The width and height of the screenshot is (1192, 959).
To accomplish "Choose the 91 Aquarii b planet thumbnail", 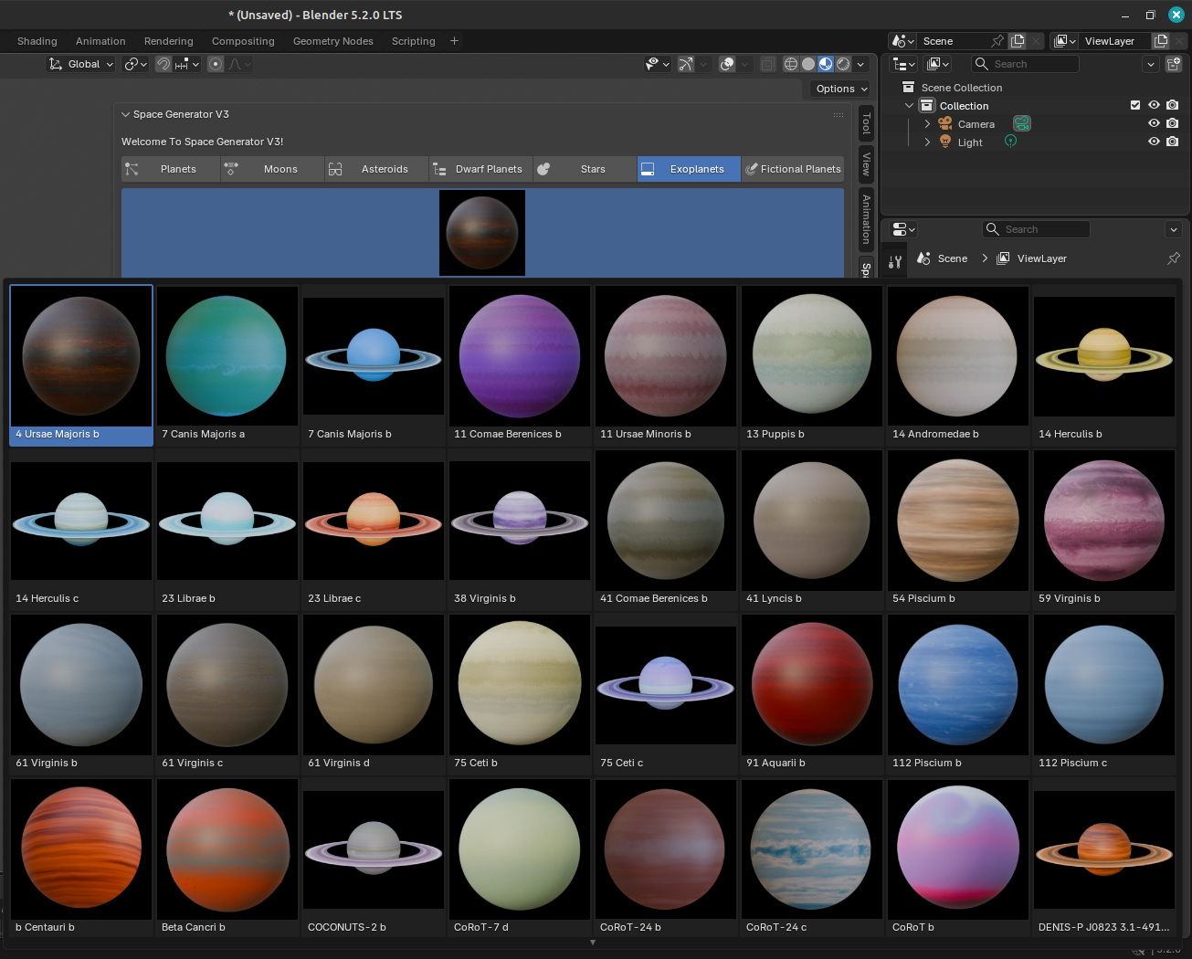I will [x=812, y=694].
